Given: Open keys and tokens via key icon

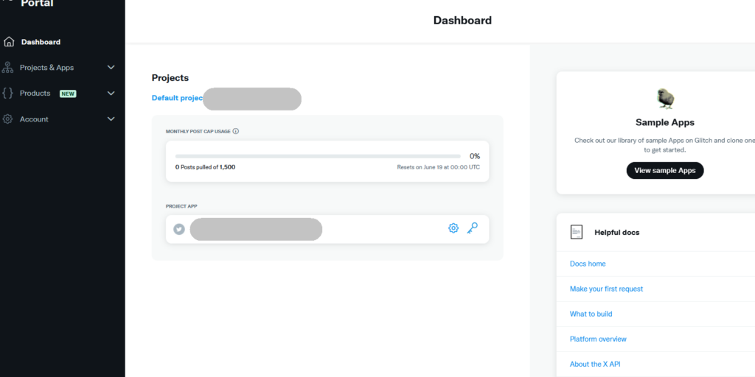Looking at the screenshot, I should pyautogui.click(x=473, y=228).
